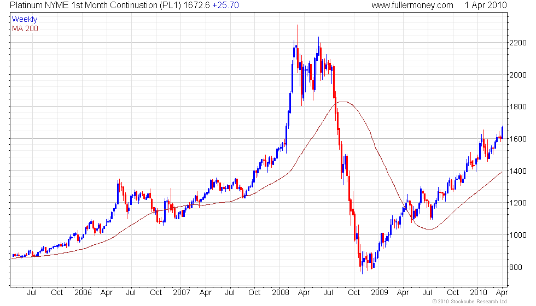Click the 2009 year label on time axis
536x306 pixels.
380,293
